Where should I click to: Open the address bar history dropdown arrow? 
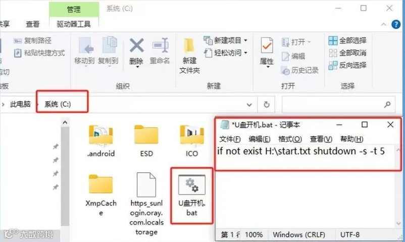(x=249, y=105)
